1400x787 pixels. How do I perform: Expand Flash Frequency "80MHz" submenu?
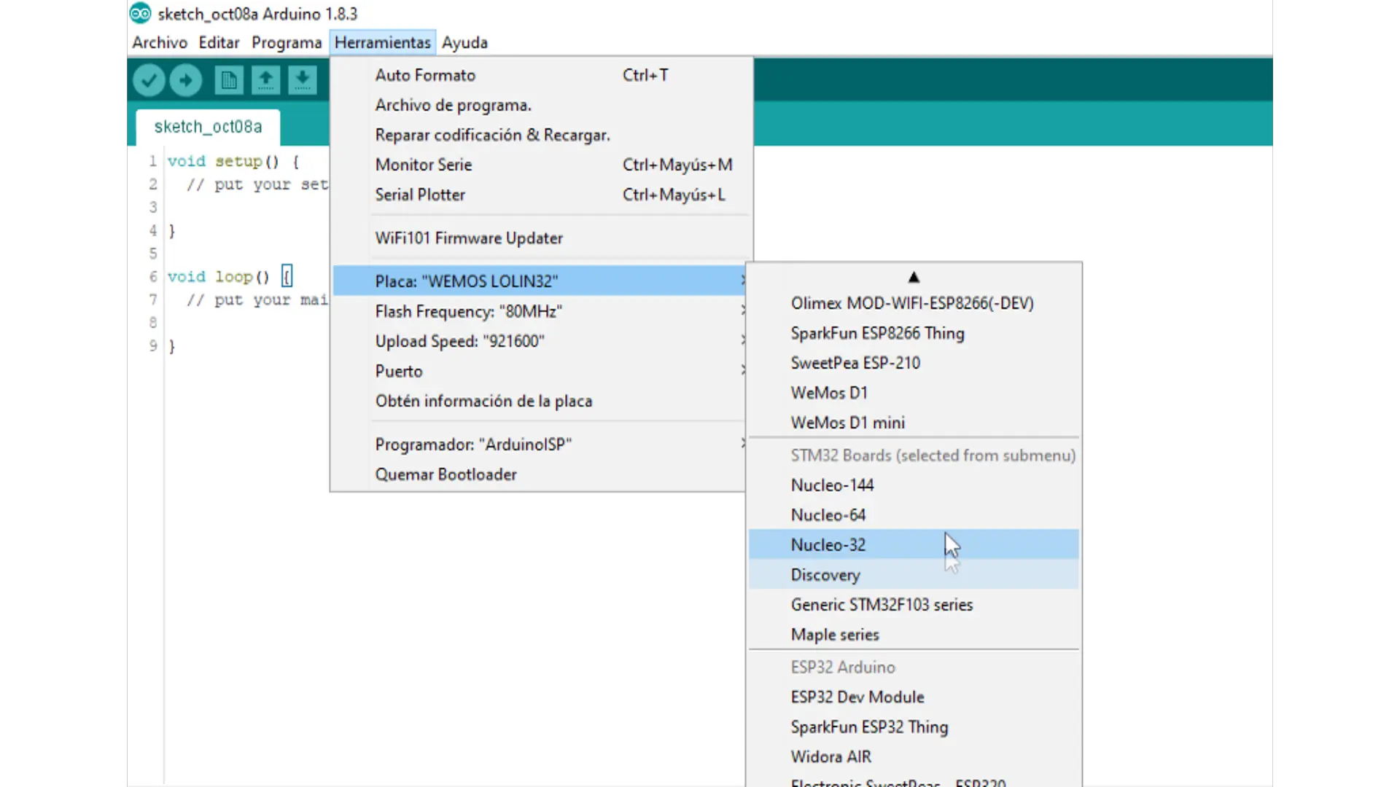point(540,311)
